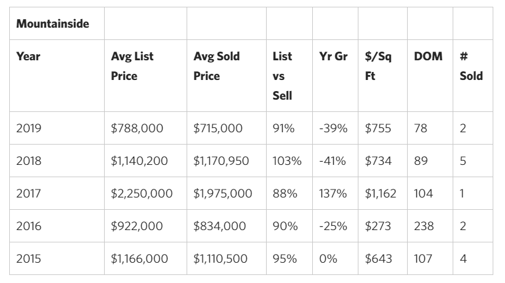Click the $/Sq Ft column header
The image size is (505, 283).
(382, 76)
